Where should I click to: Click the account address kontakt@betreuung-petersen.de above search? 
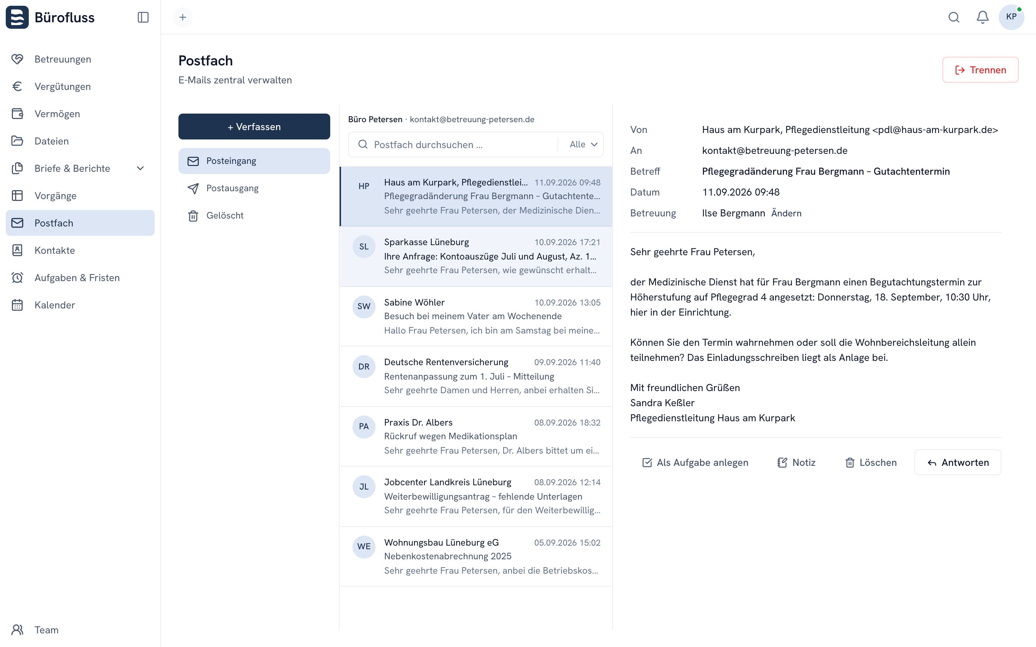pyautogui.click(x=472, y=119)
